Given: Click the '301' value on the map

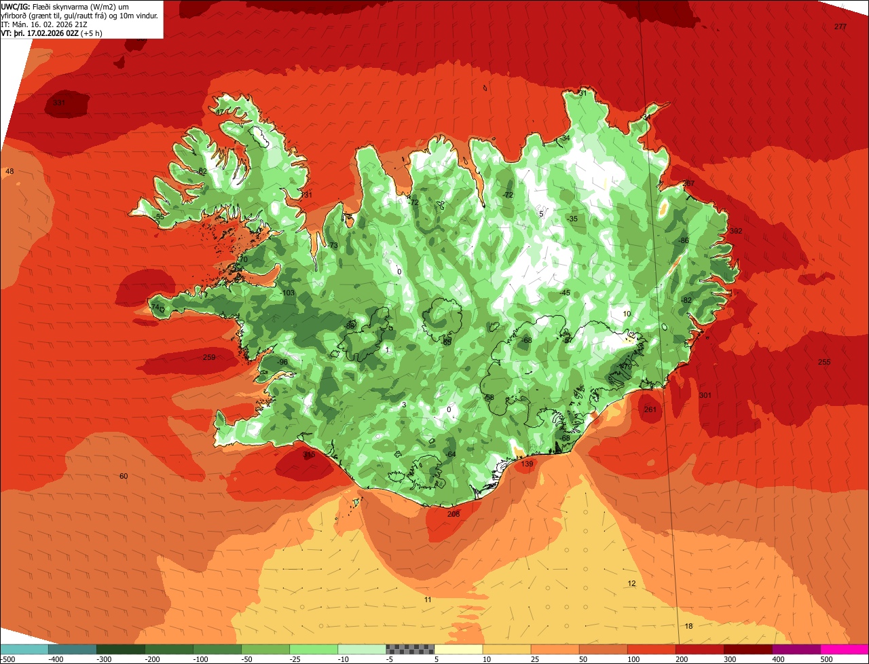Looking at the screenshot, I should click(705, 395).
